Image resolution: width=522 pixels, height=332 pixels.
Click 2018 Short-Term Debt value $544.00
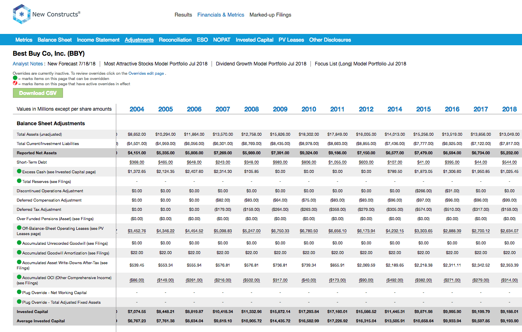pos(509,162)
